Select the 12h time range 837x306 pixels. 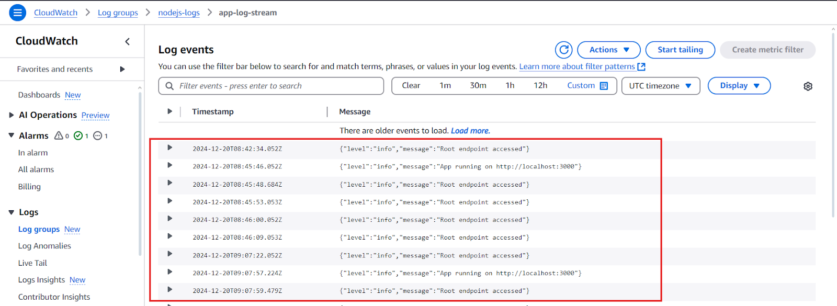540,86
